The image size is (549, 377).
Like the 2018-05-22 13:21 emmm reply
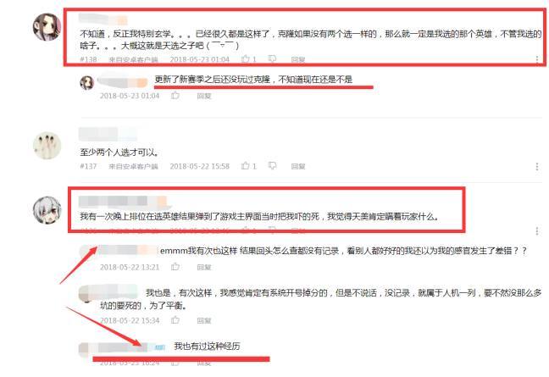coord(175,267)
